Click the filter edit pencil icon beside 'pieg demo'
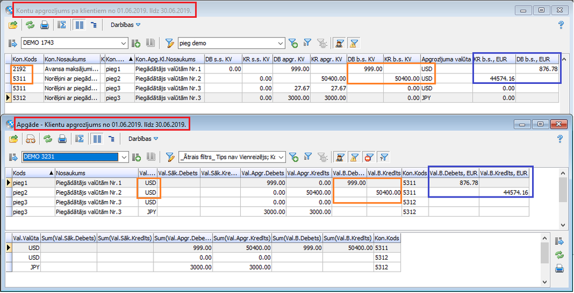Viewport: 574px width, 293px height. tap(169, 43)
